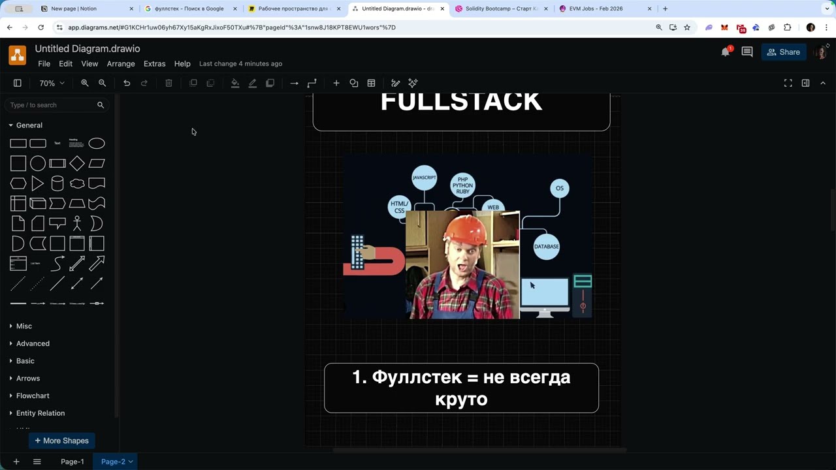
Task: Open the Extras menu
Action: pos(154,63)
